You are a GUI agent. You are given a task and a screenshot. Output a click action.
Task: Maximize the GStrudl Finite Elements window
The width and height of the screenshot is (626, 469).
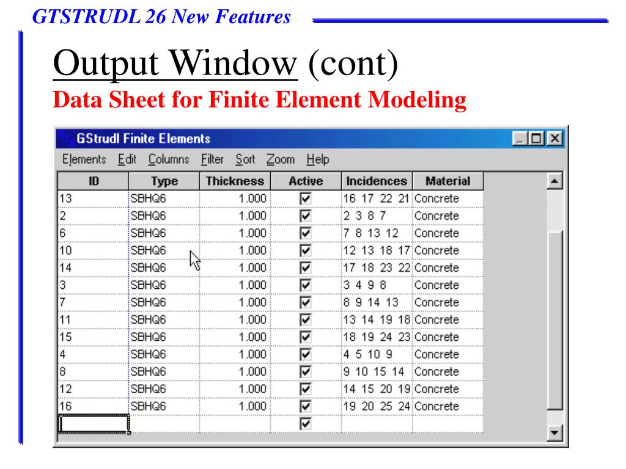[x=536, y=139]
